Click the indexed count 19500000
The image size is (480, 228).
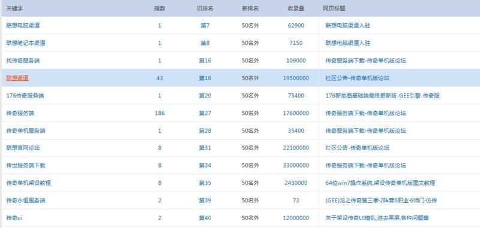click(x=296, y=78)
